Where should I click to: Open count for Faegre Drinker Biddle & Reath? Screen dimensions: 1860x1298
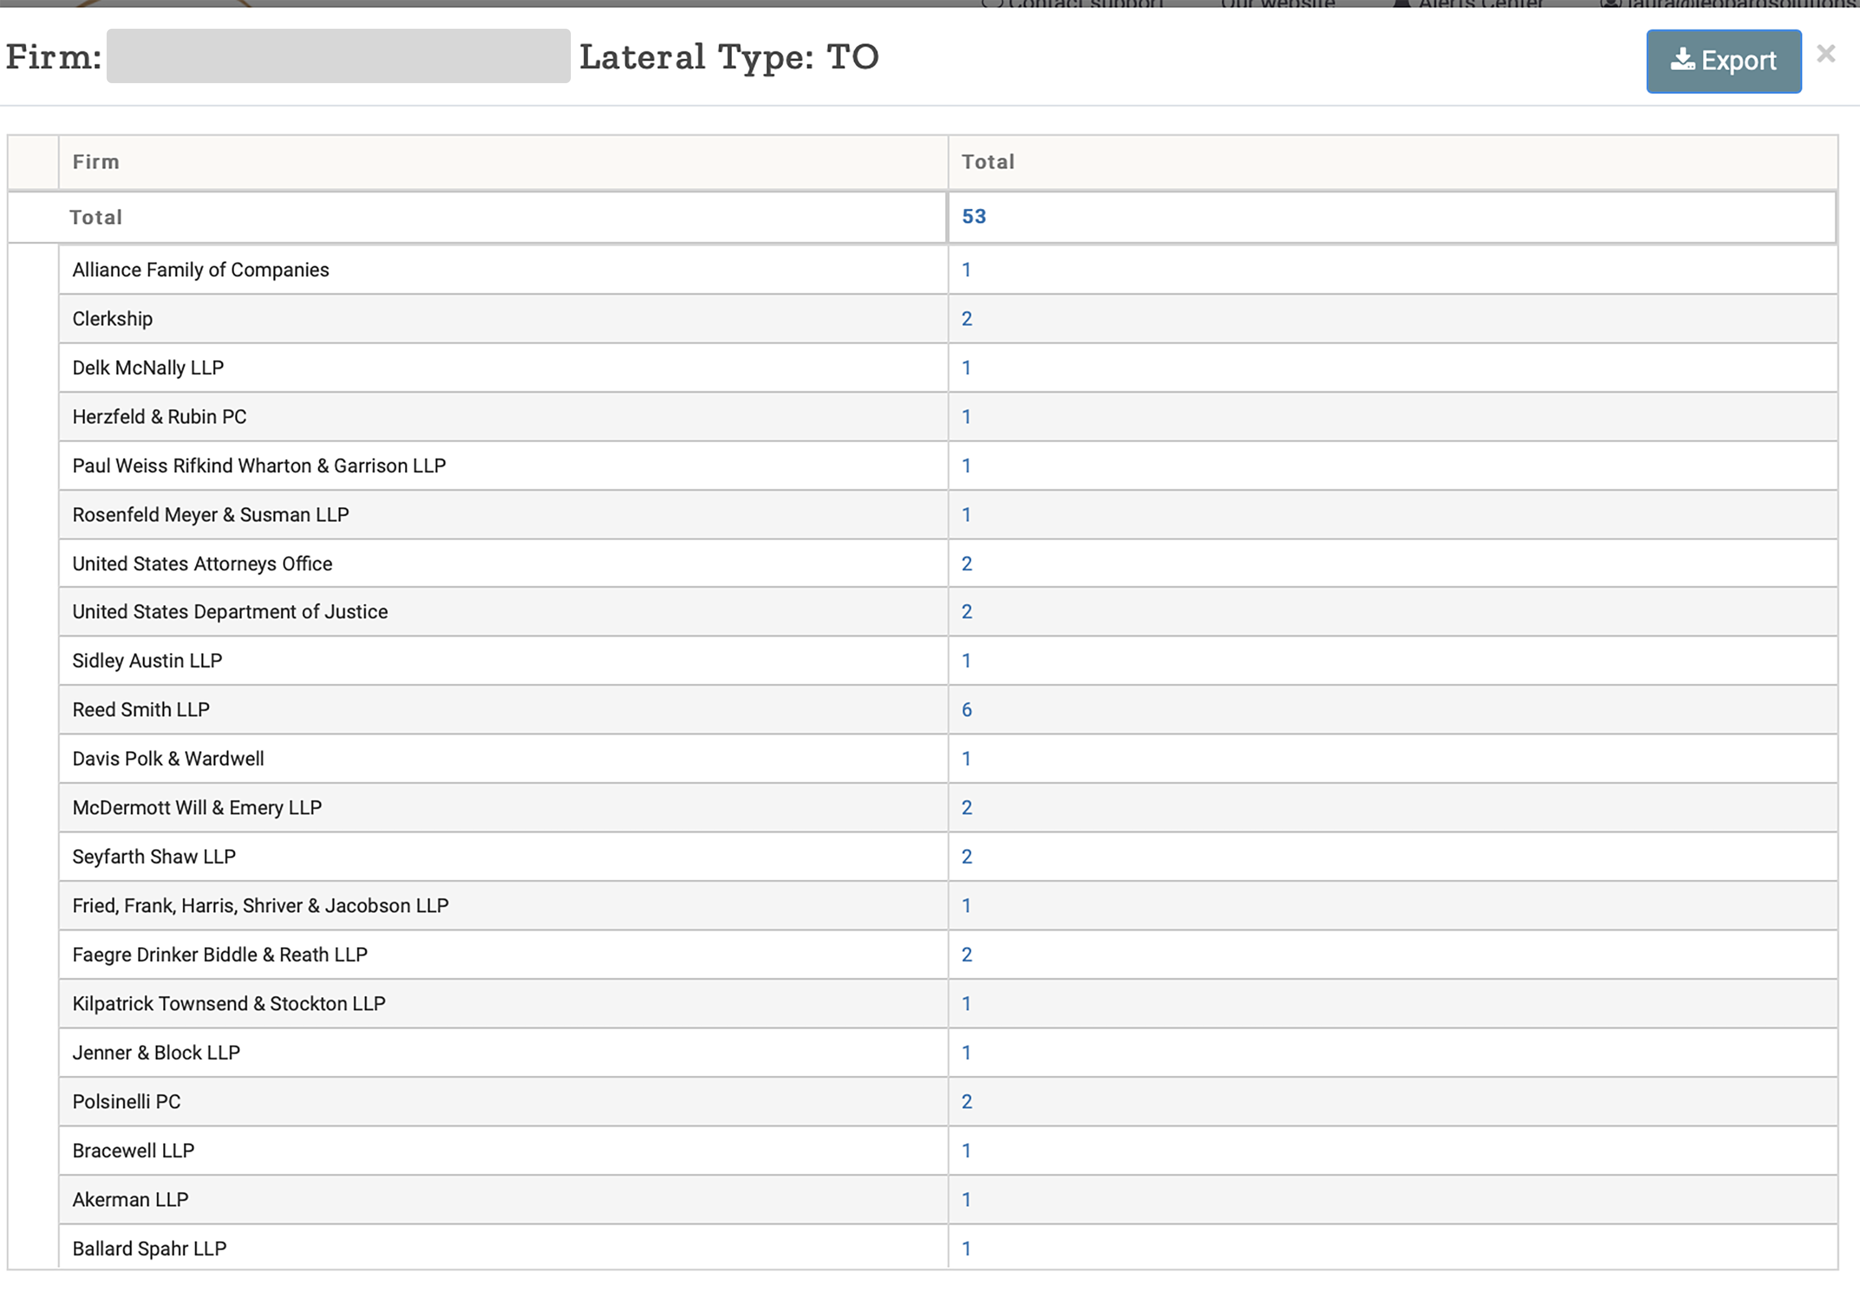[x=967, y=955]
